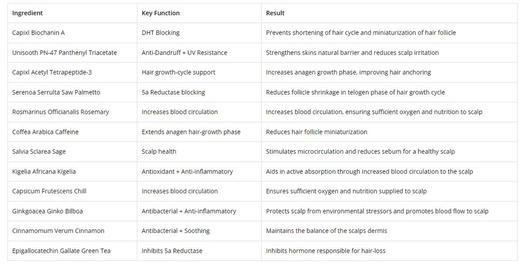The height and width of the screenshot is (263, 522).
Task: Click the Ingredient column header
Action: [28, 13]
